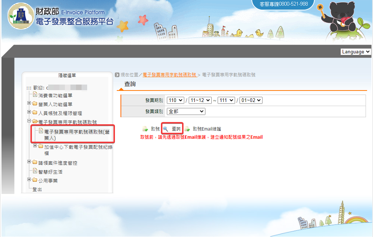Collapse the 電子發票專用字軌號碼取號 folder node

[x=29, y=121]
